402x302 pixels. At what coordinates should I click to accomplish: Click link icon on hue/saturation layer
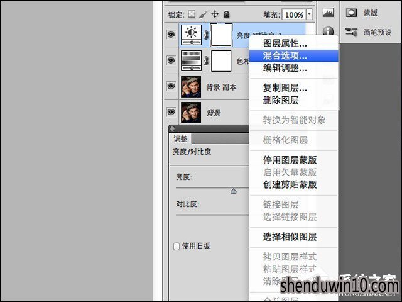tap(205, 61)
